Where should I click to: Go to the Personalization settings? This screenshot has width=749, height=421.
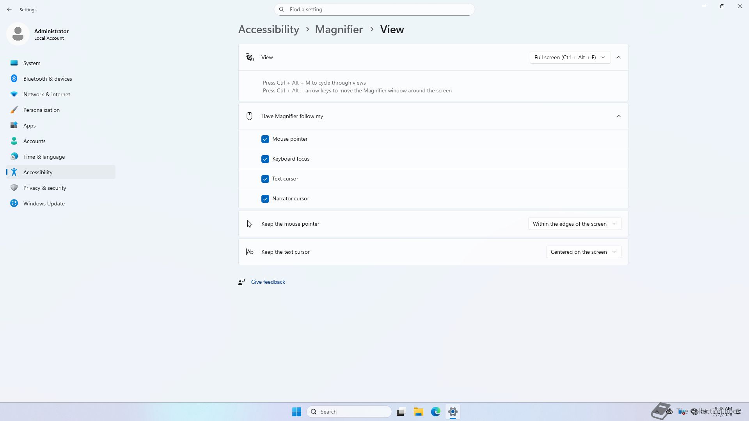click(41, 110)
